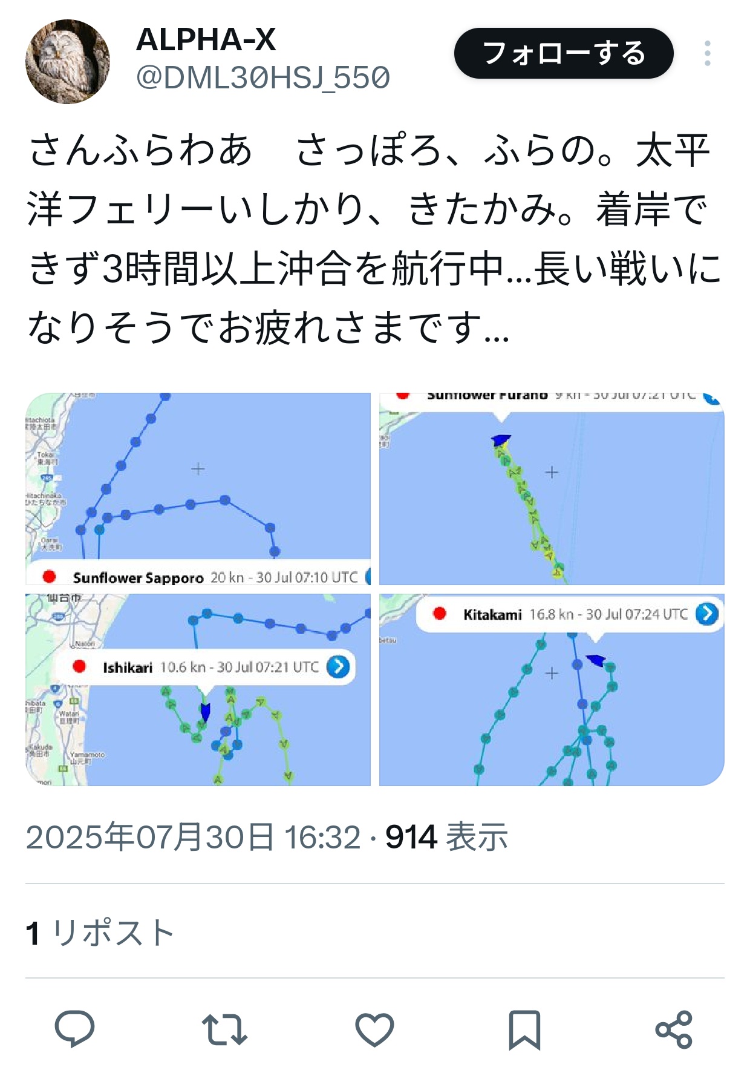This screenshot has height=1076, width=750.
Task: View the 1 リポスト repost list
Action: click(x=100, y=932)
